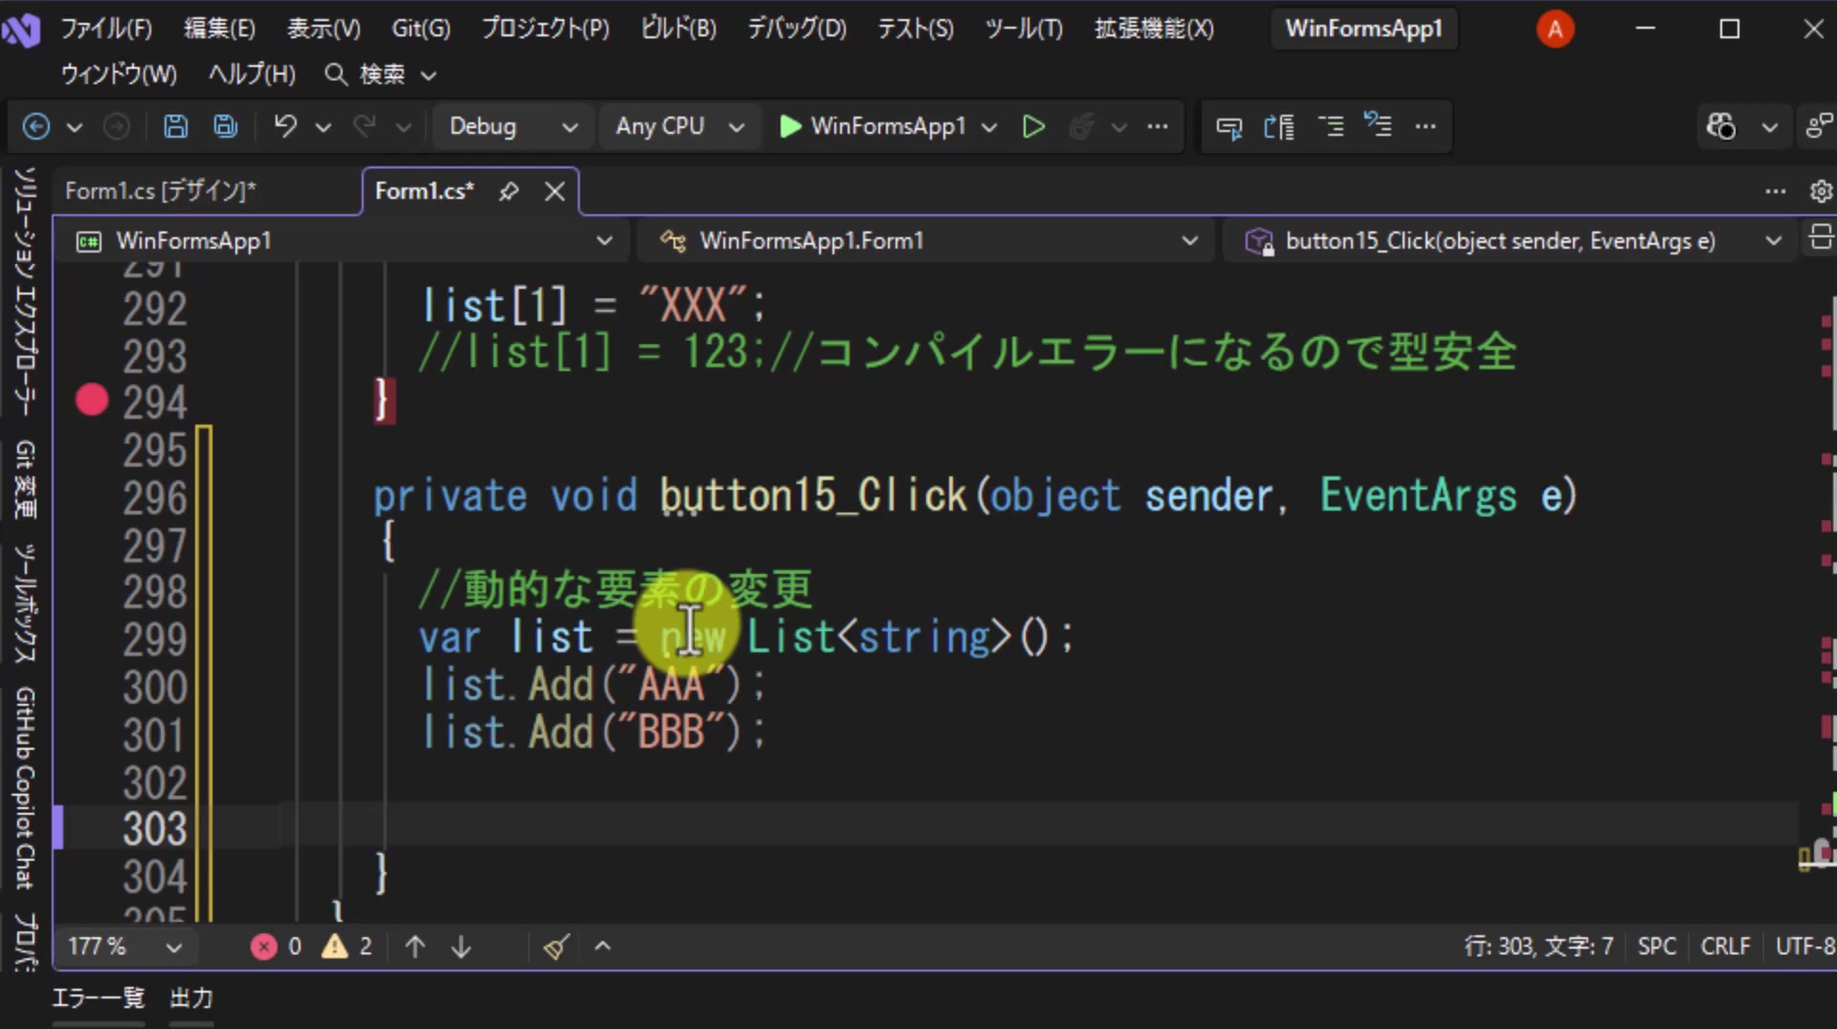
Task: Save all files with the double disk icon
Action: 226,126
